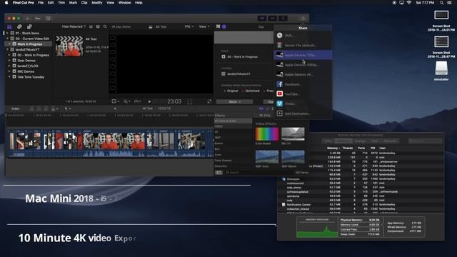
Task: Open the selection tool dropdown in timeline
Action: (x=67, y=109)
